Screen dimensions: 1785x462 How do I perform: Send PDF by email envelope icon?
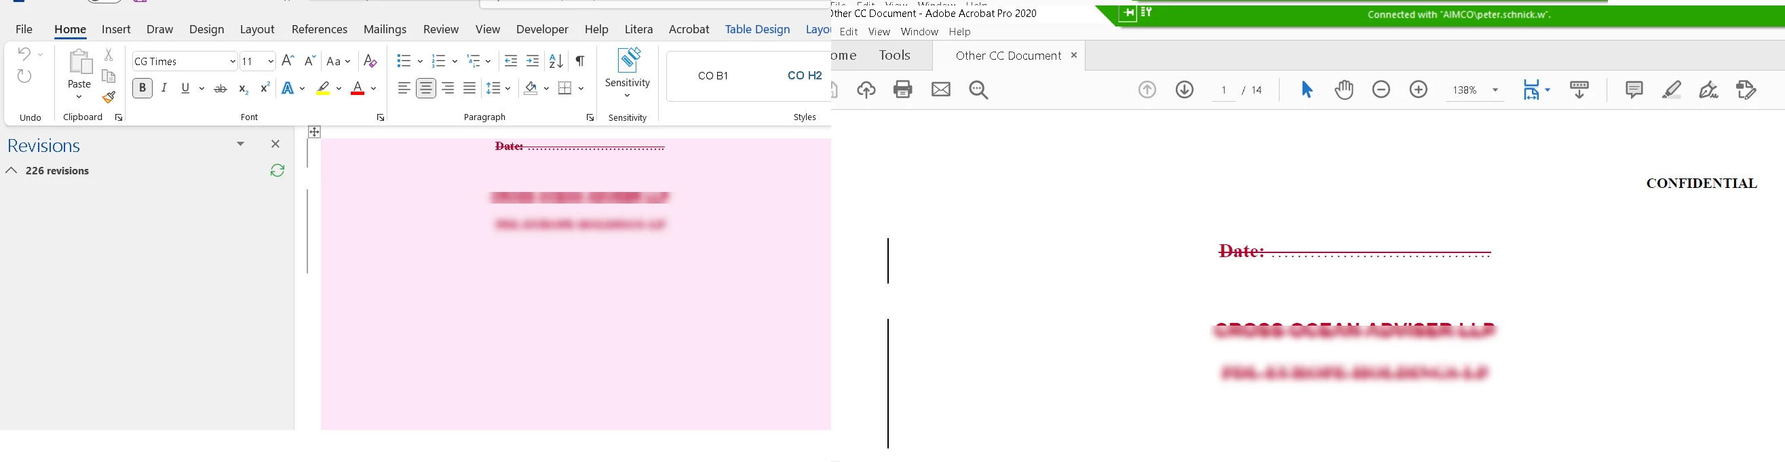(940, 90)
